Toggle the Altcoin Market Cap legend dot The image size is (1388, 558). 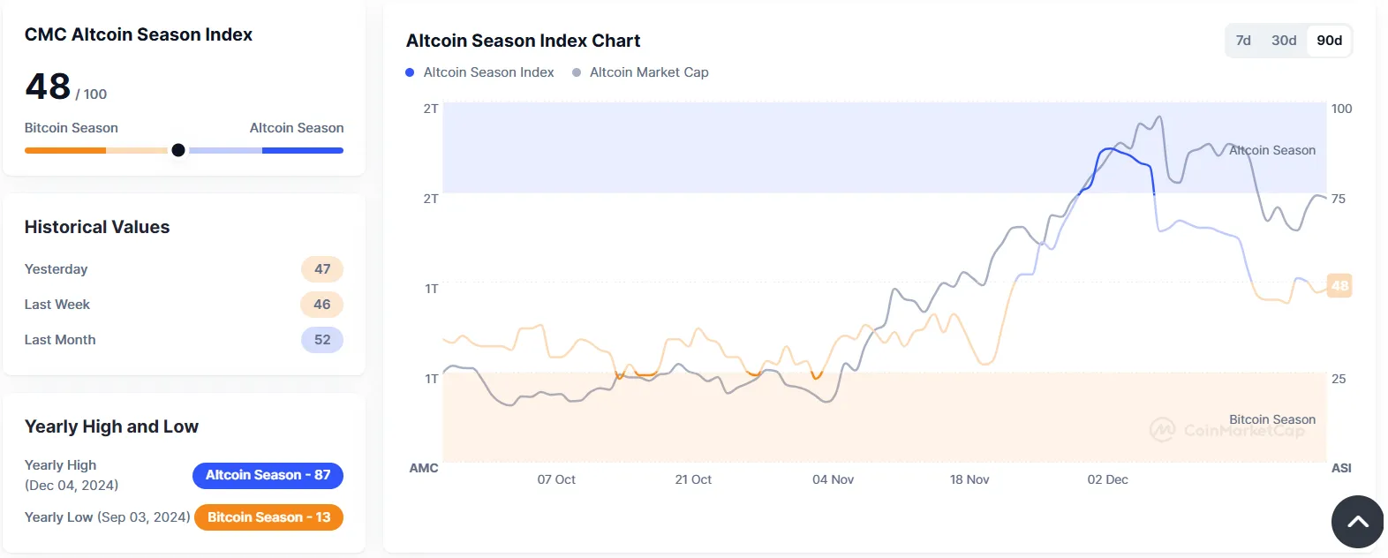pyautogui.click(x=577, y=72)
